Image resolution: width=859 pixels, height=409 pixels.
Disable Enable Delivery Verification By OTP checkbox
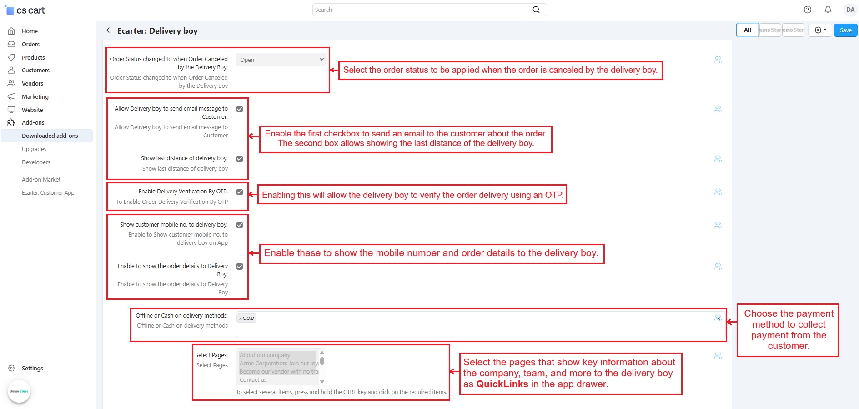[x=240, y=192]
